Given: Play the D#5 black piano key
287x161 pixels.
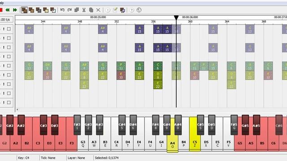Looking at the screenshot, I should click(212, 125).
